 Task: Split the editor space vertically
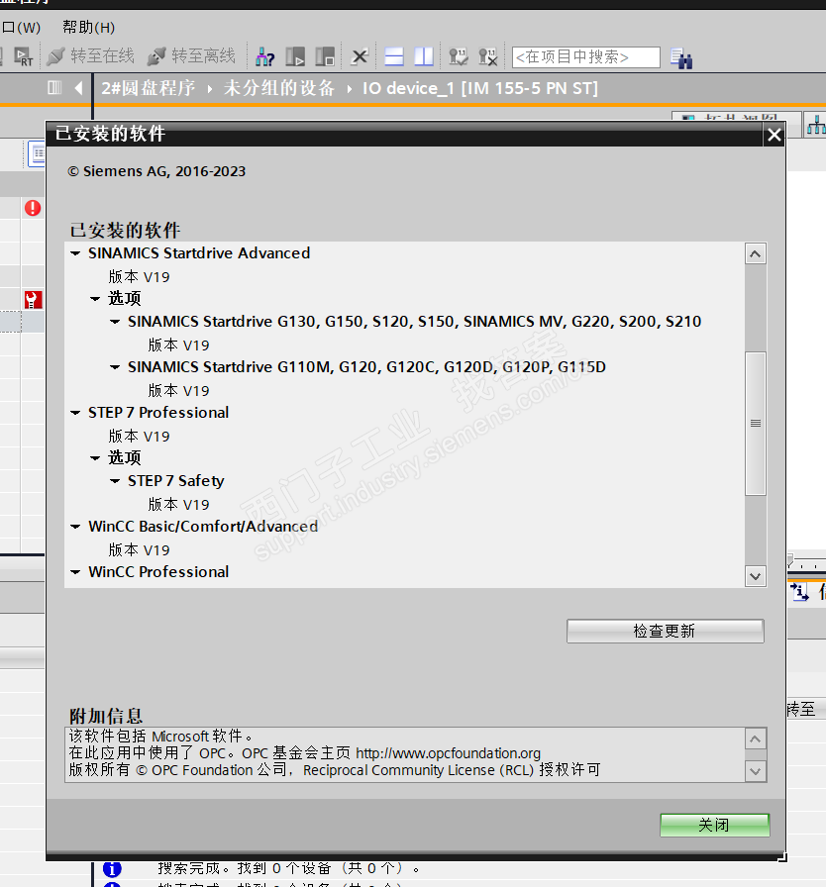point(424,56)
